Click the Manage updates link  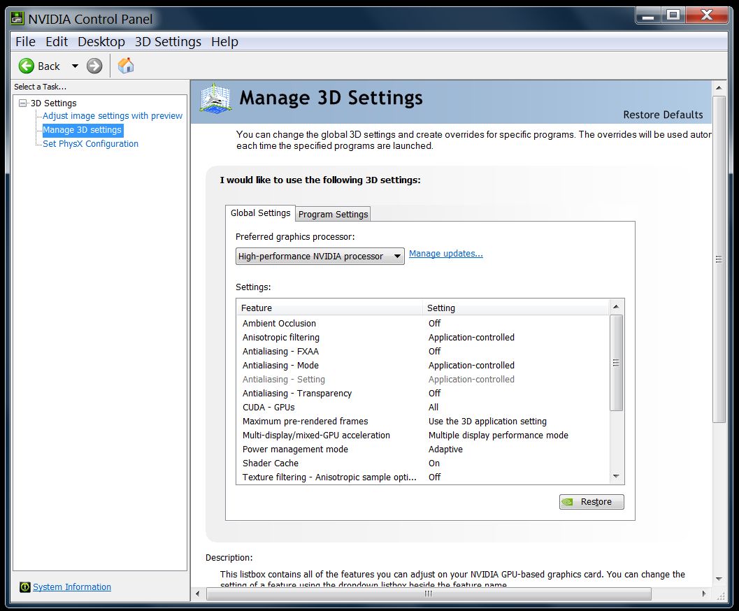point(446,254)
